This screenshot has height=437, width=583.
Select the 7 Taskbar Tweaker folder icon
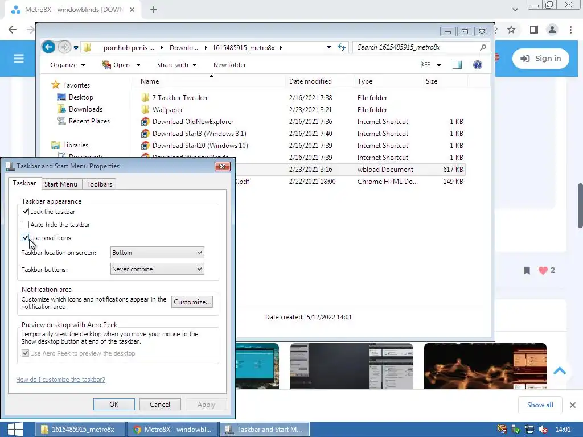145,98
